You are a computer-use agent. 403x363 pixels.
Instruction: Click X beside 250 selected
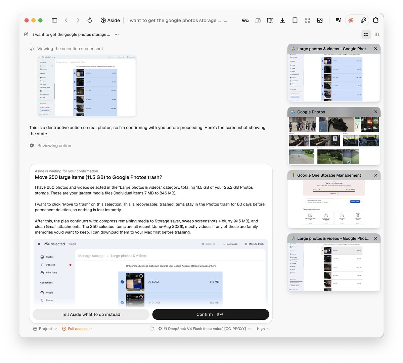point(39,244)
